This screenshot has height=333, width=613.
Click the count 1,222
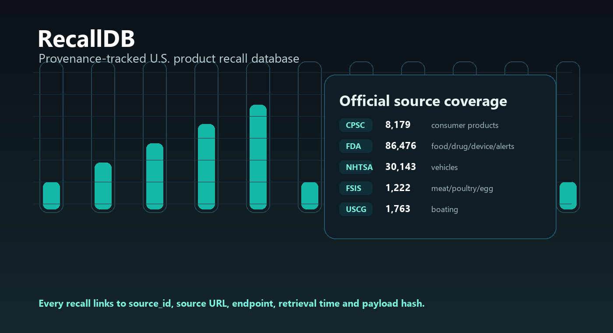[x=398, y=188]
